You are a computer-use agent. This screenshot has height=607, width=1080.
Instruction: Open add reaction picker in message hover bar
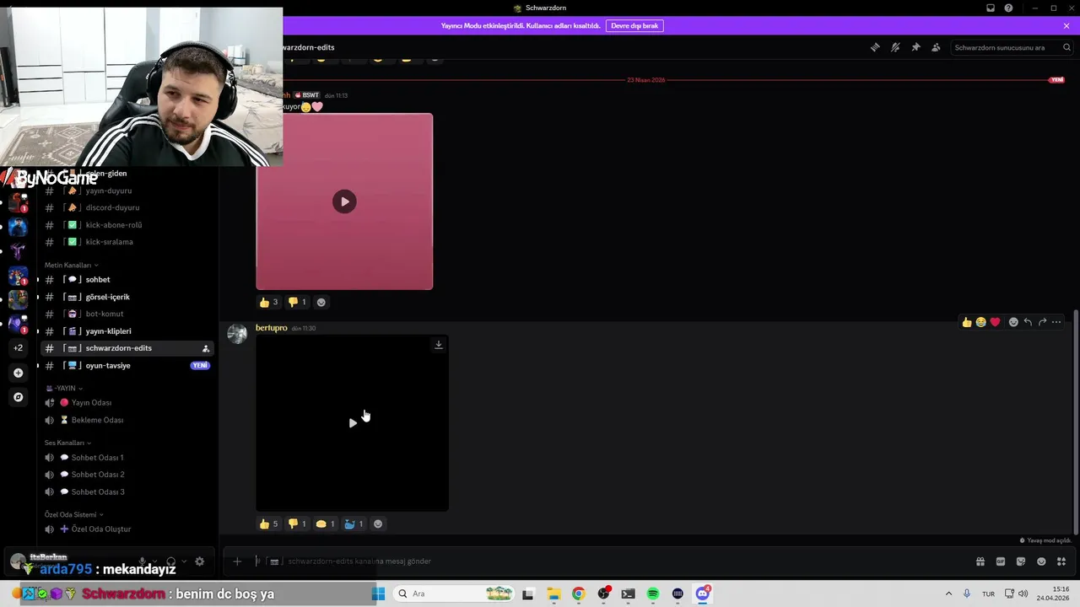pos(1013,322)
